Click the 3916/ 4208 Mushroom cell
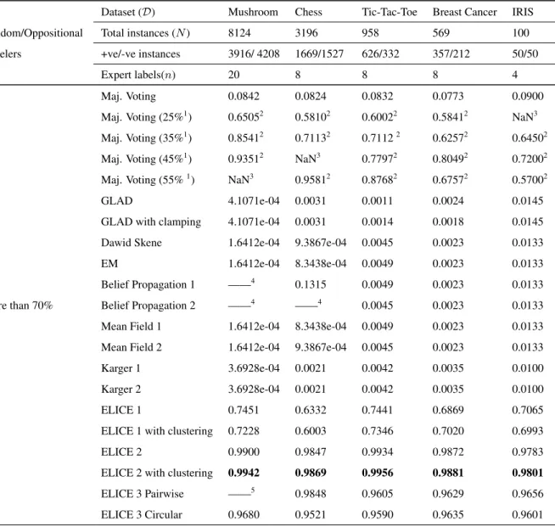The height and width of the screenshot is (527, 555). [254, 53]
